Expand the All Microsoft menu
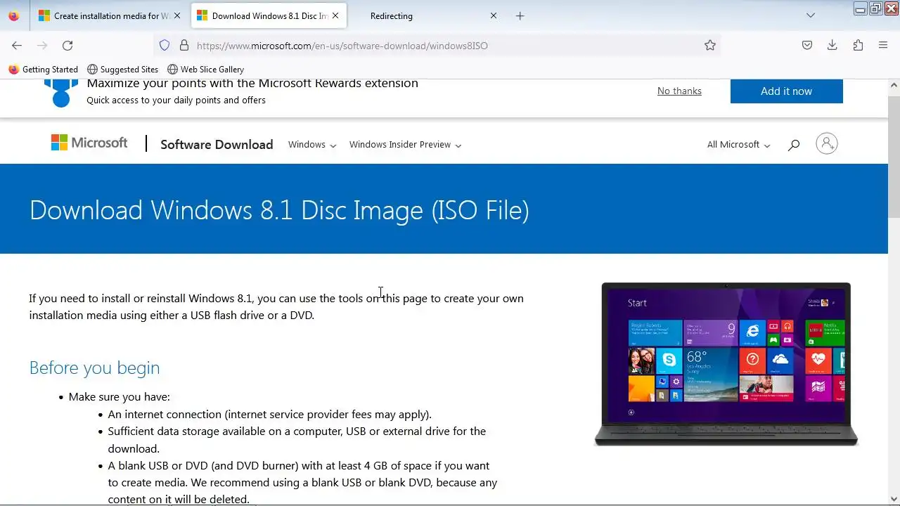 pyautogui.click(x=738, y=144)
